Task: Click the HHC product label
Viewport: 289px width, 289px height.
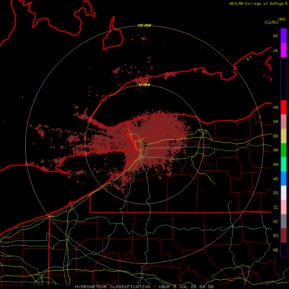Action: (x=282, y=19)
